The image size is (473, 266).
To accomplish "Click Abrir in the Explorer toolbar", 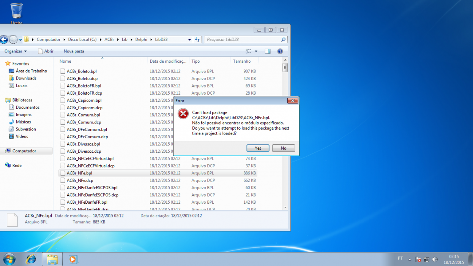I will click(46, 51).
